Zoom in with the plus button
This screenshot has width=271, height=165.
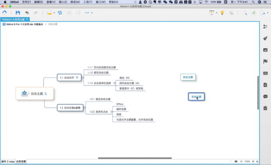point(253,161)
